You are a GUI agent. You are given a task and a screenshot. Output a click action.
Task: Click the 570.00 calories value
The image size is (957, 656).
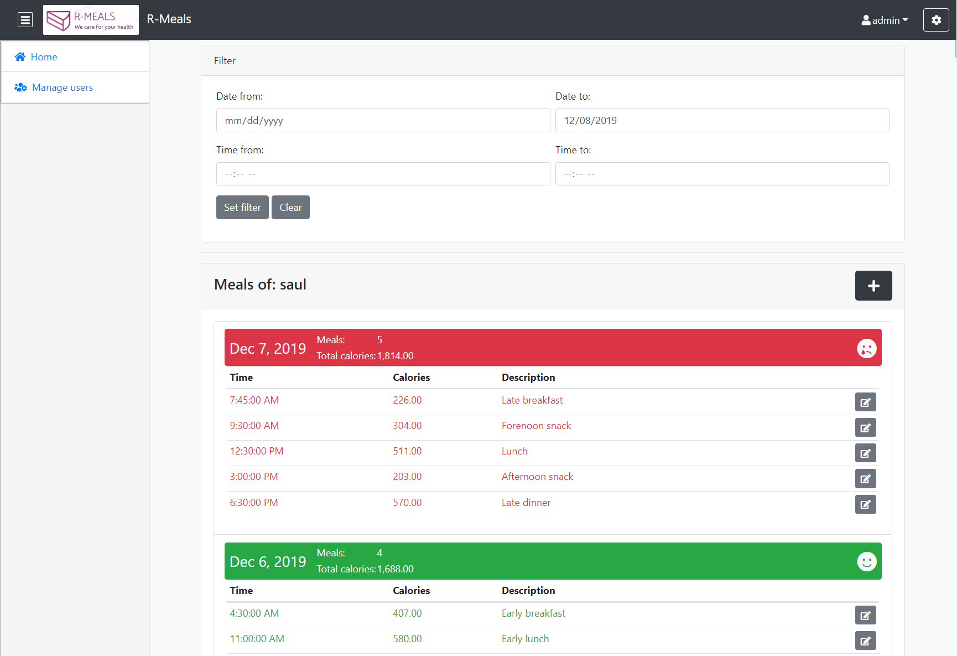pyautogui.click(x=407, y=503)
